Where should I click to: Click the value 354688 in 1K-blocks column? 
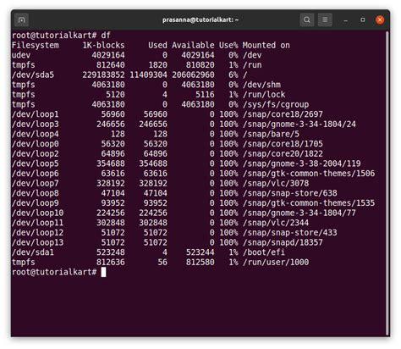(111, 163)
